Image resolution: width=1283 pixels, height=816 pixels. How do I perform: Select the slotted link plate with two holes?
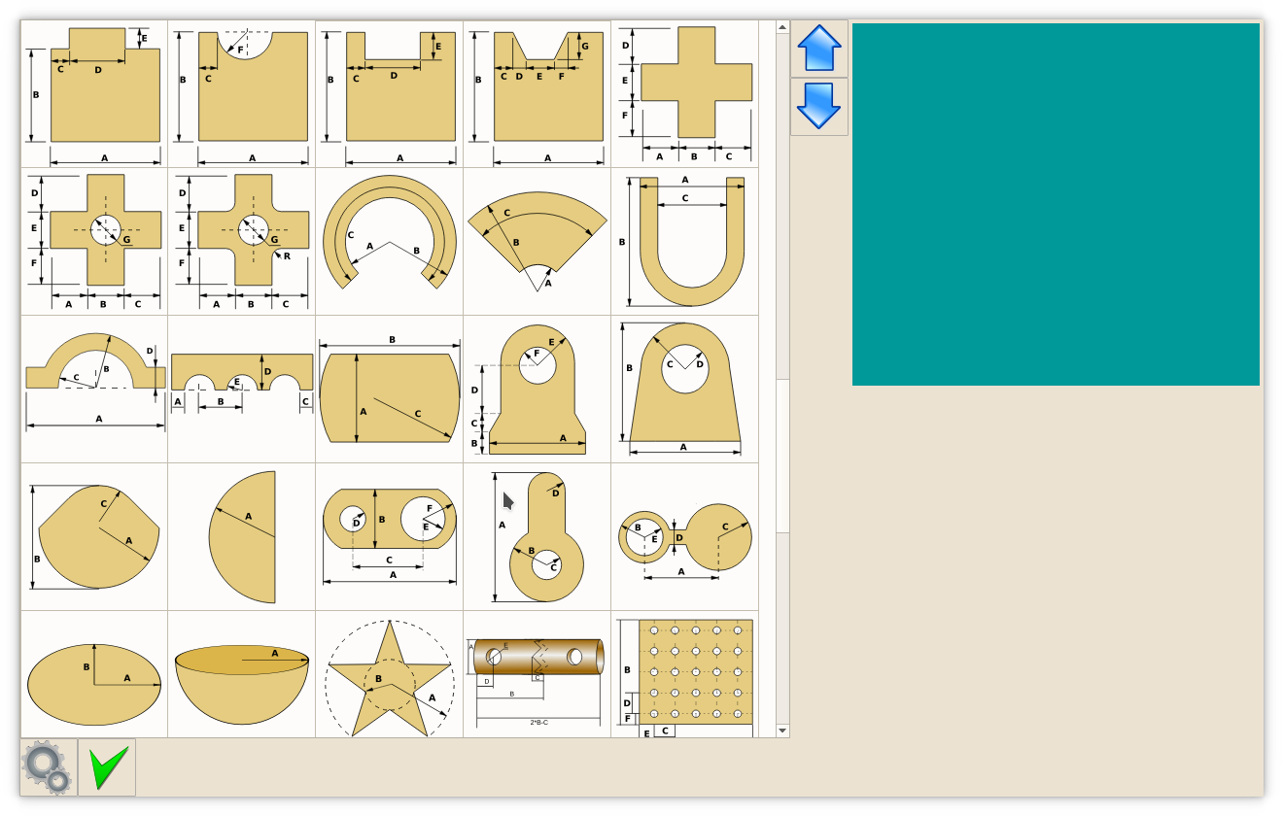(x=390, y=536)
